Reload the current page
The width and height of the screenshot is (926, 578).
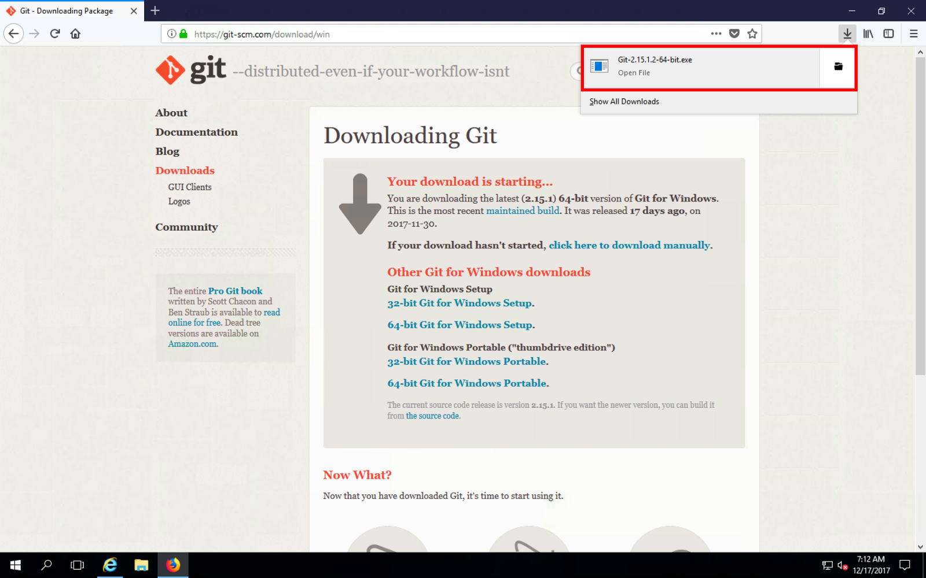point(55,34)
